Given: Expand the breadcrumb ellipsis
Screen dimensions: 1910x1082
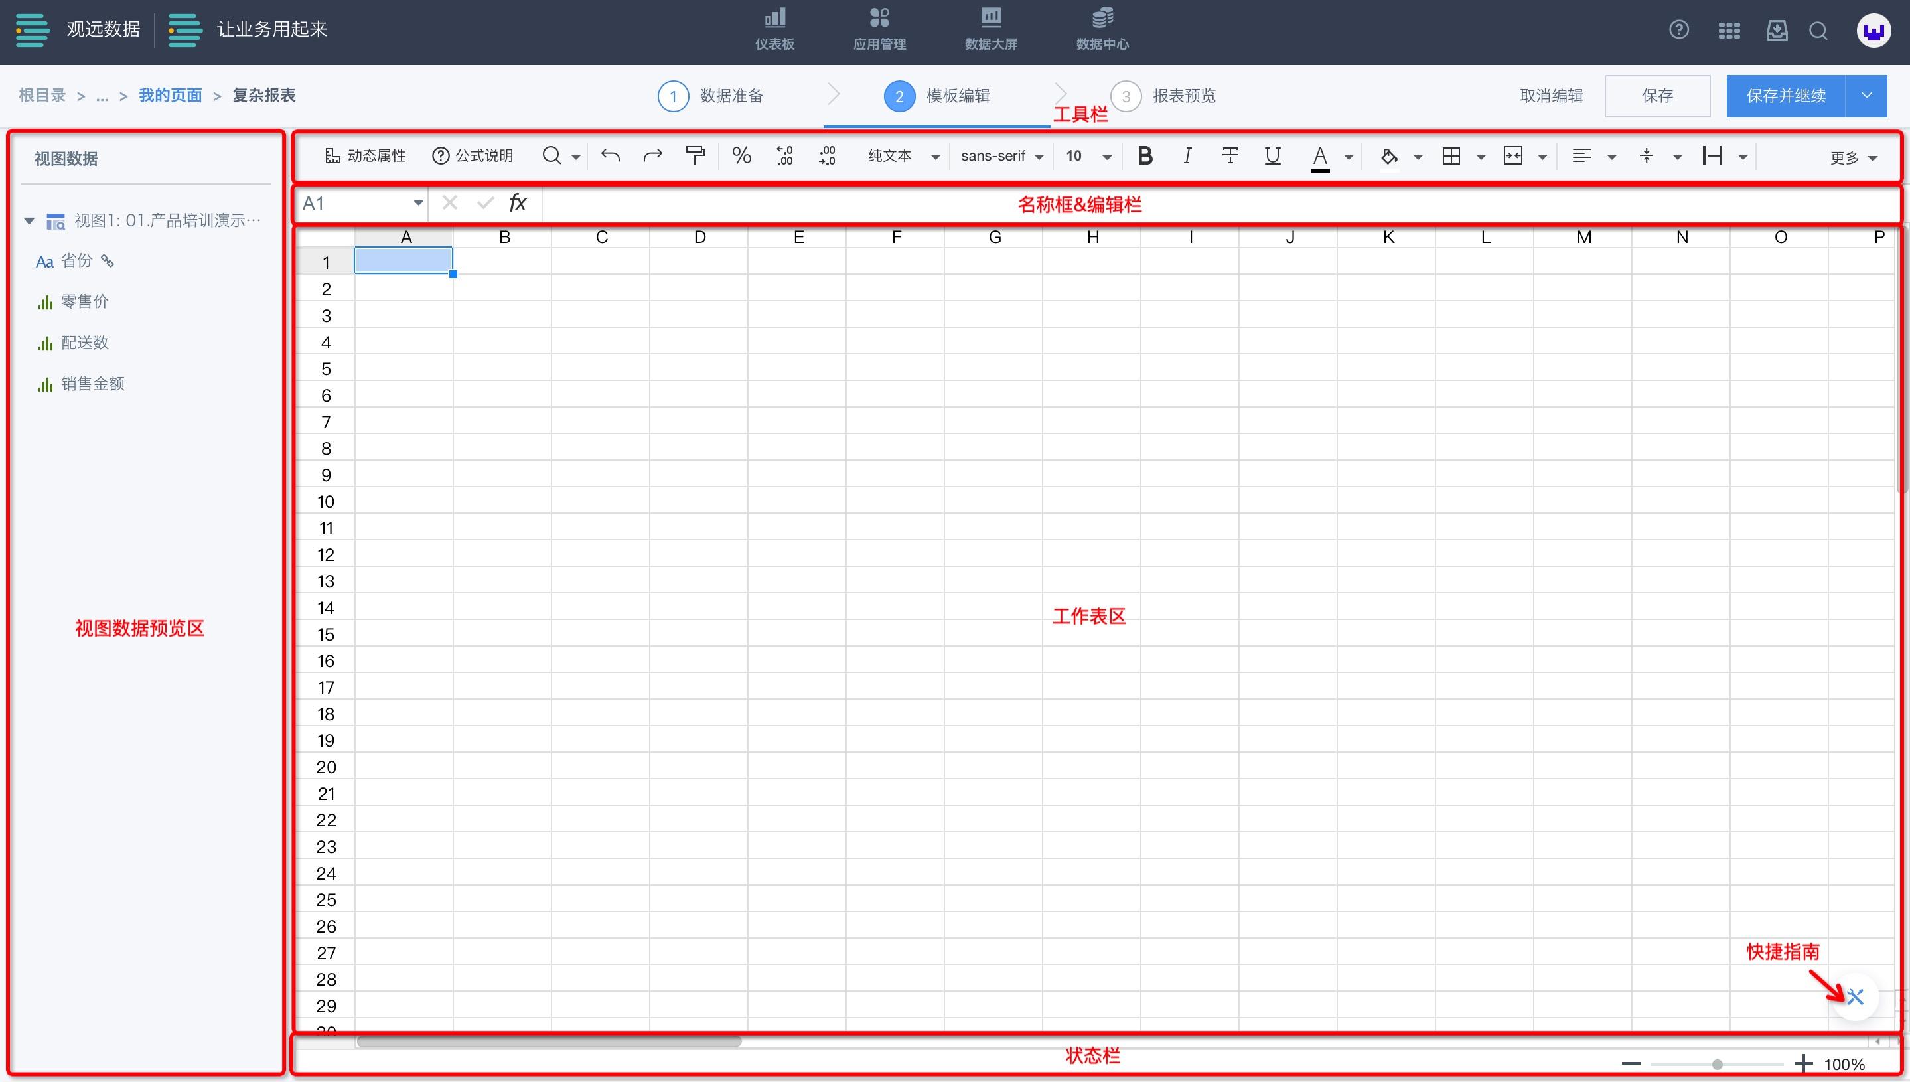Looking at the screenshot, I should coord(102,97).
